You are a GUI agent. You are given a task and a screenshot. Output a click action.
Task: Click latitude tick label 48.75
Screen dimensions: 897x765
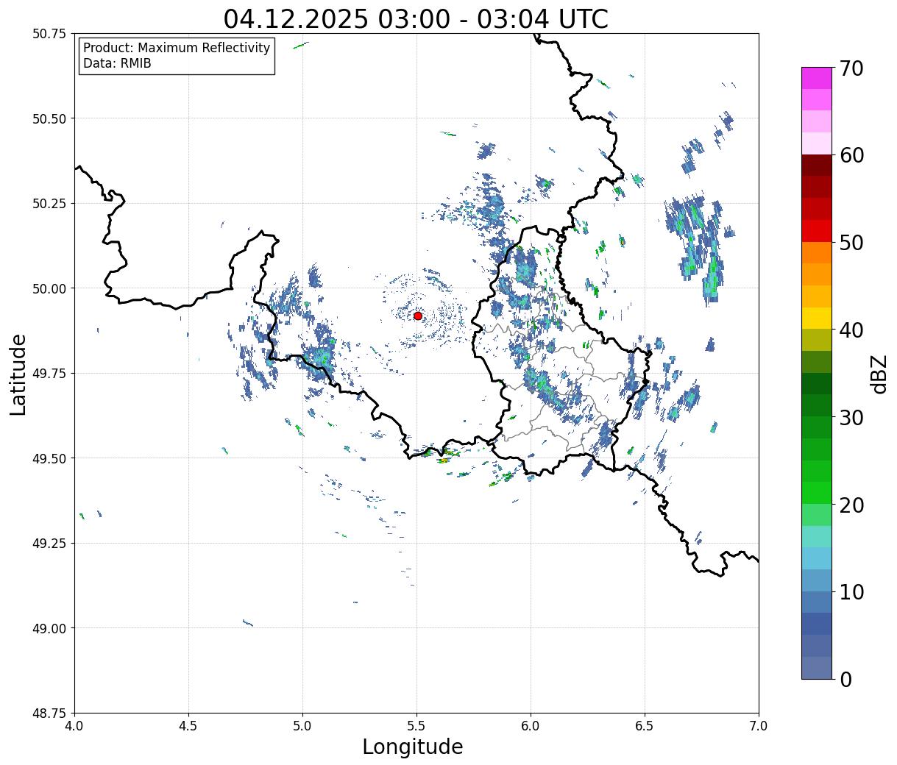tap(49, 714)
